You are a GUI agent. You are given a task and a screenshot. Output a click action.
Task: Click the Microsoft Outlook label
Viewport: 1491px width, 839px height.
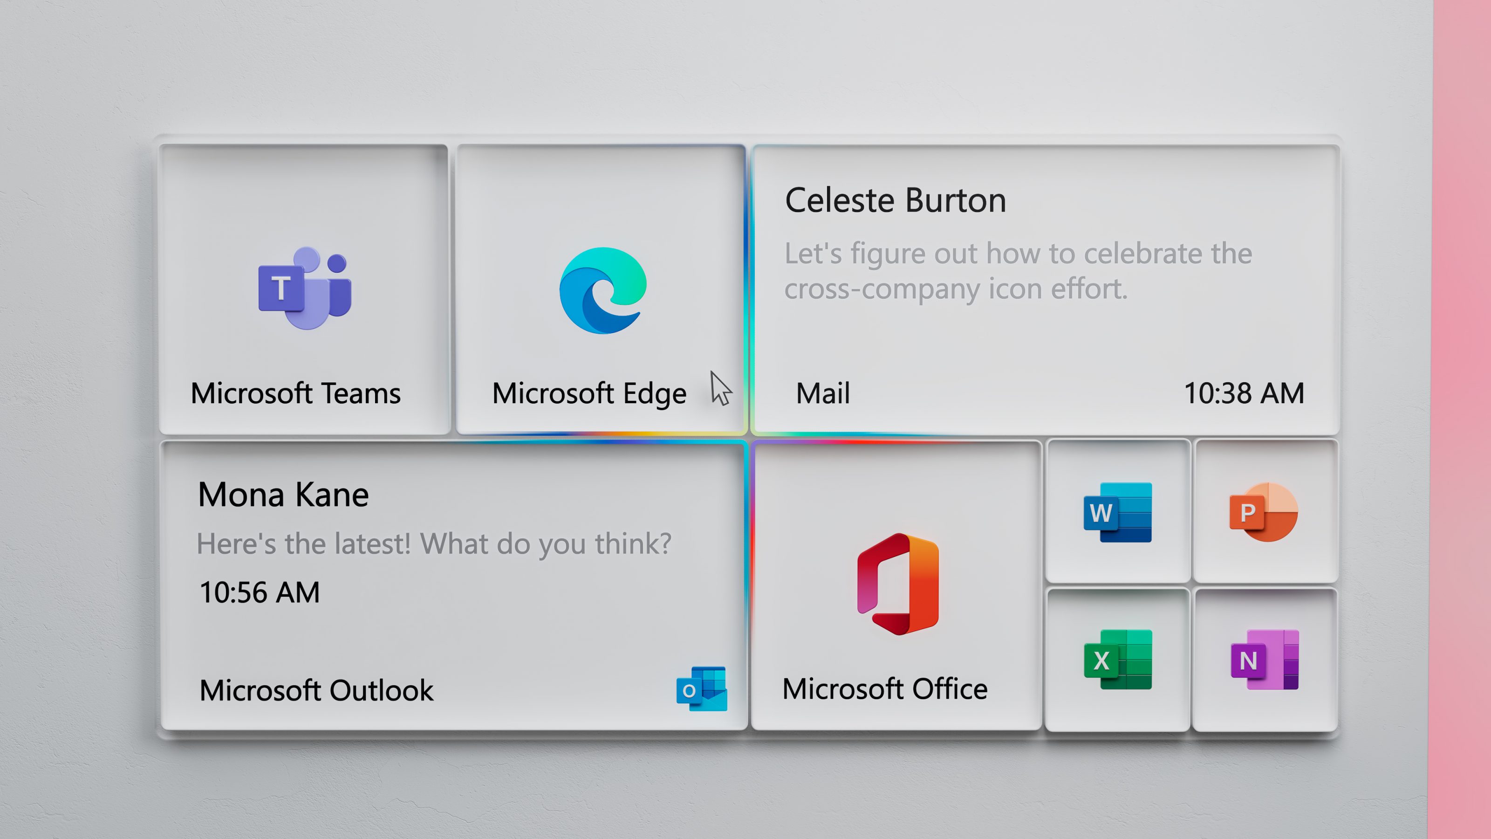tap(317, 689)
